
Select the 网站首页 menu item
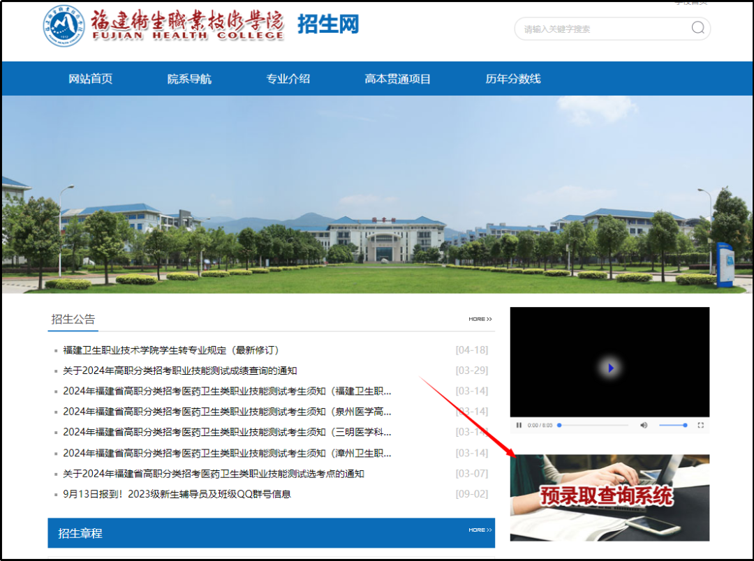pyautogui.click(x=91, y=79)
